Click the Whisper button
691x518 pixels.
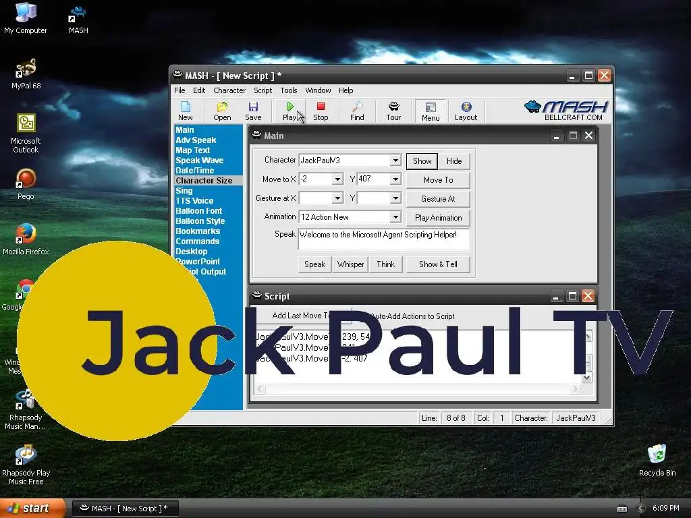(350, 264)
